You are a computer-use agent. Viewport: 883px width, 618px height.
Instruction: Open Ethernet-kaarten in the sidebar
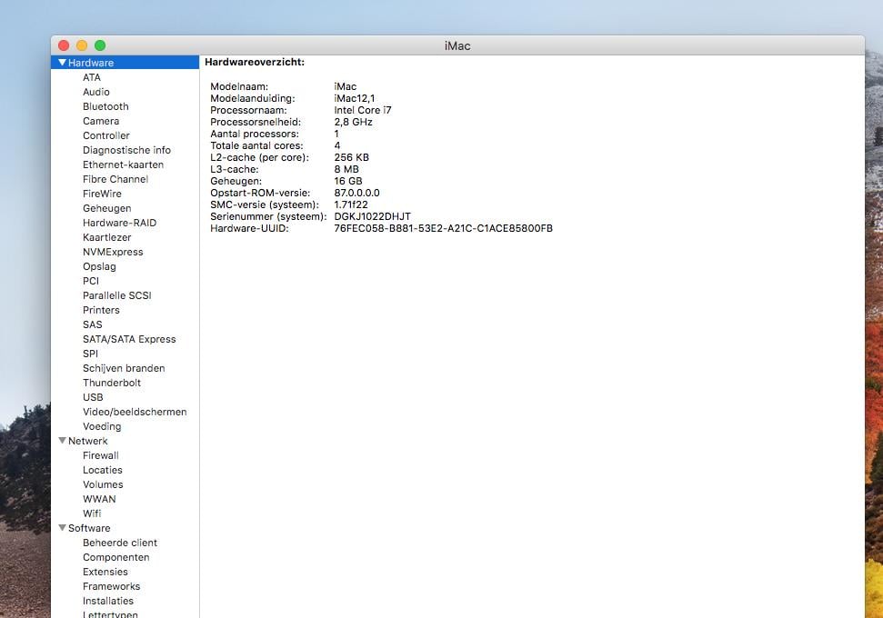(x=124, y=164)
